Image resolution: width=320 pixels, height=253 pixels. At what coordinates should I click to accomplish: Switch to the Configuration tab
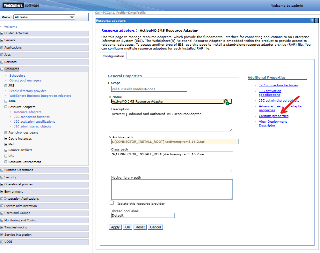[113, 55]
